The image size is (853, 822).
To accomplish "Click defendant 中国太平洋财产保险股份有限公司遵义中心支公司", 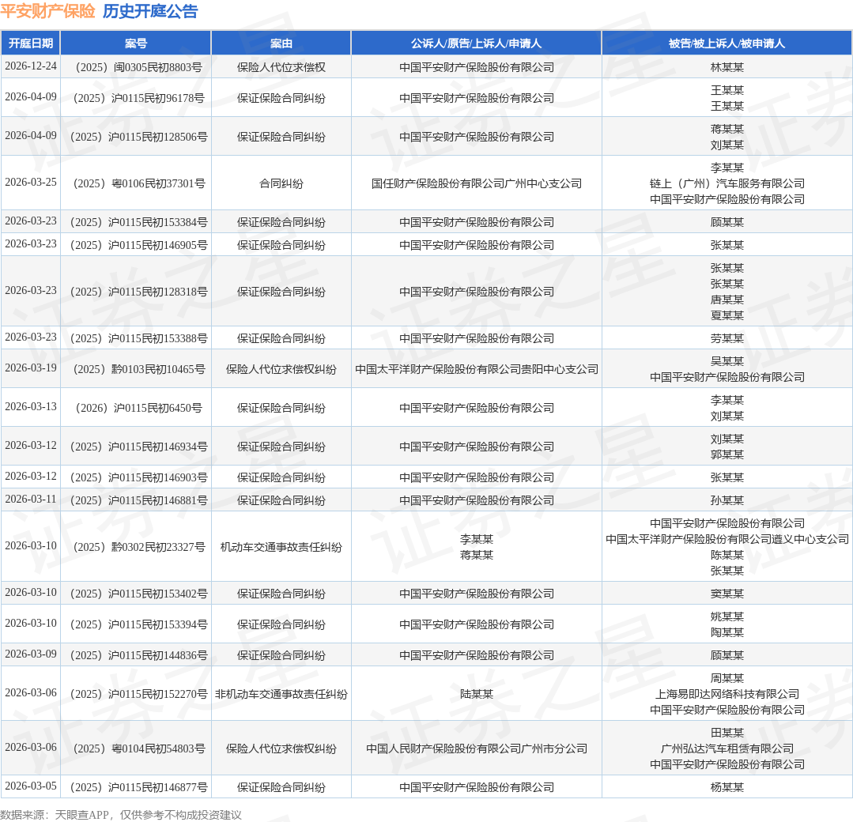I will click(x=727, y=540).
